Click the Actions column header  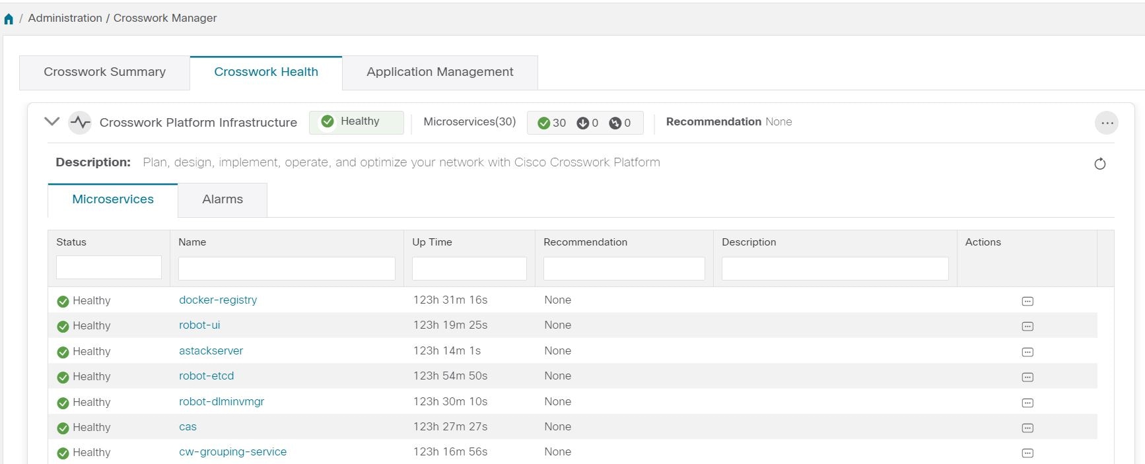click(983, 242)
